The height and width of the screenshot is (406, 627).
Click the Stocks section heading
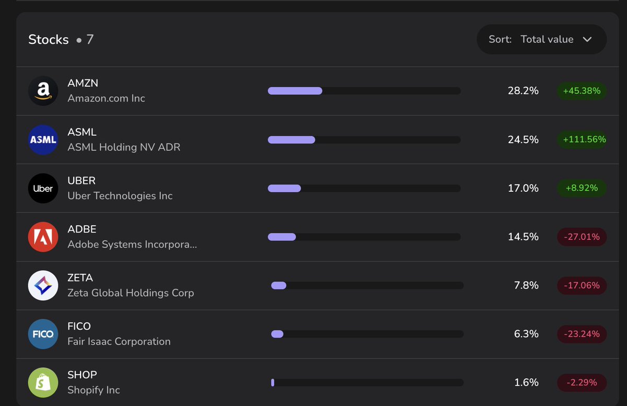pyautogui.click(x=49, y=40)
